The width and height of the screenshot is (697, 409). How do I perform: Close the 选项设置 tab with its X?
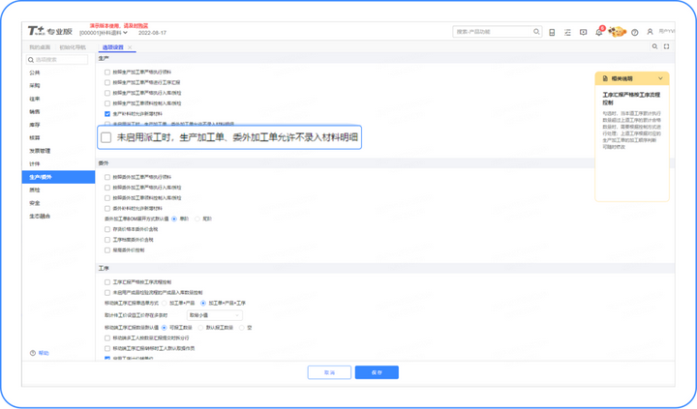click(x=130, y=47)
